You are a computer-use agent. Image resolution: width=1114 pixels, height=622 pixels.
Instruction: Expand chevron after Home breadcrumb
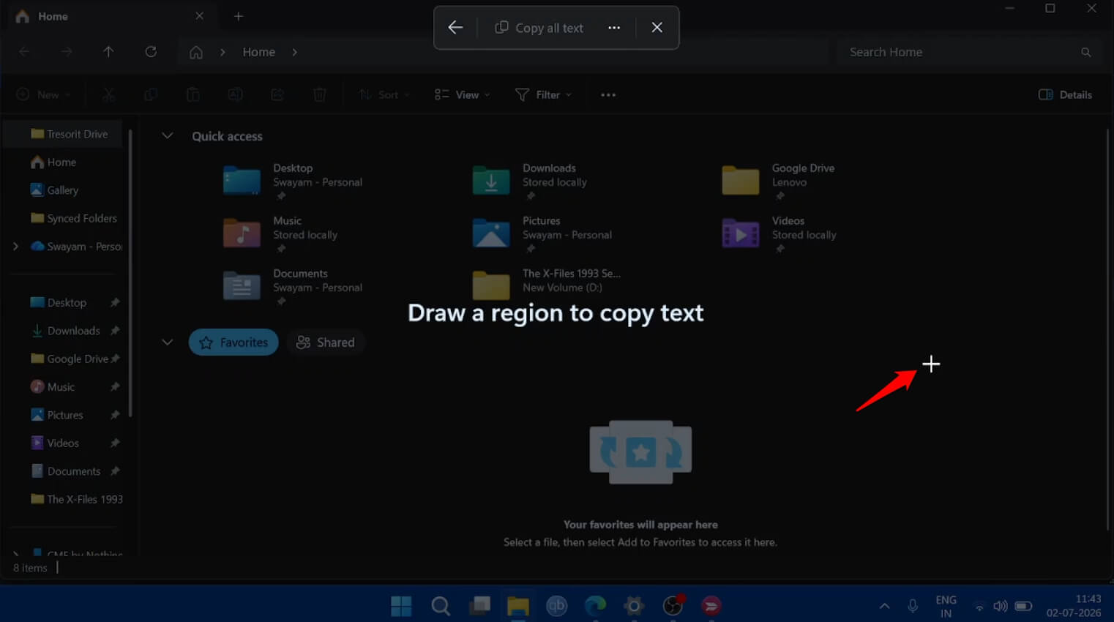[294, 52]
